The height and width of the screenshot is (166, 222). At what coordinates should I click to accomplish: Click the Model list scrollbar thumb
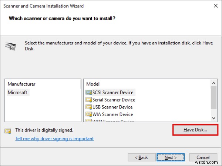click(213, 97)
